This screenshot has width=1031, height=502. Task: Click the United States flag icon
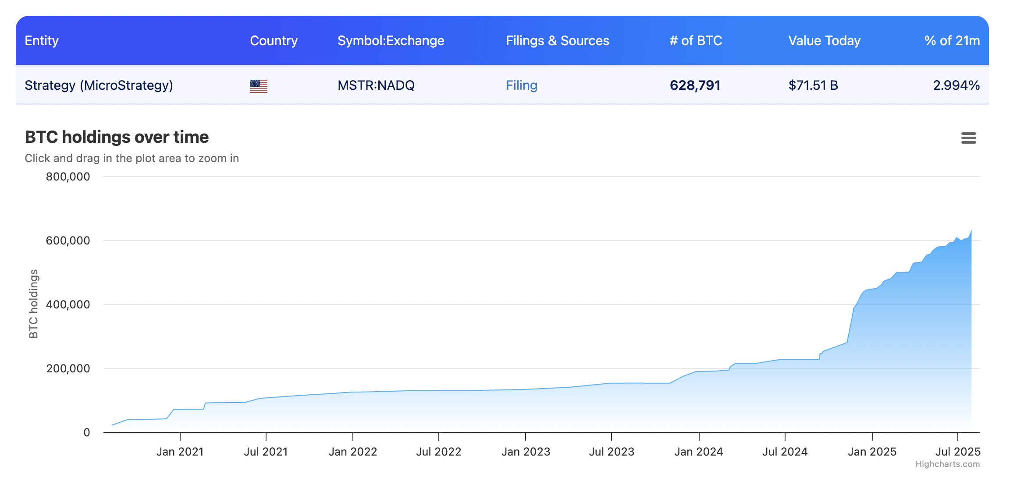pyautogui.click(x=259, y=86)
